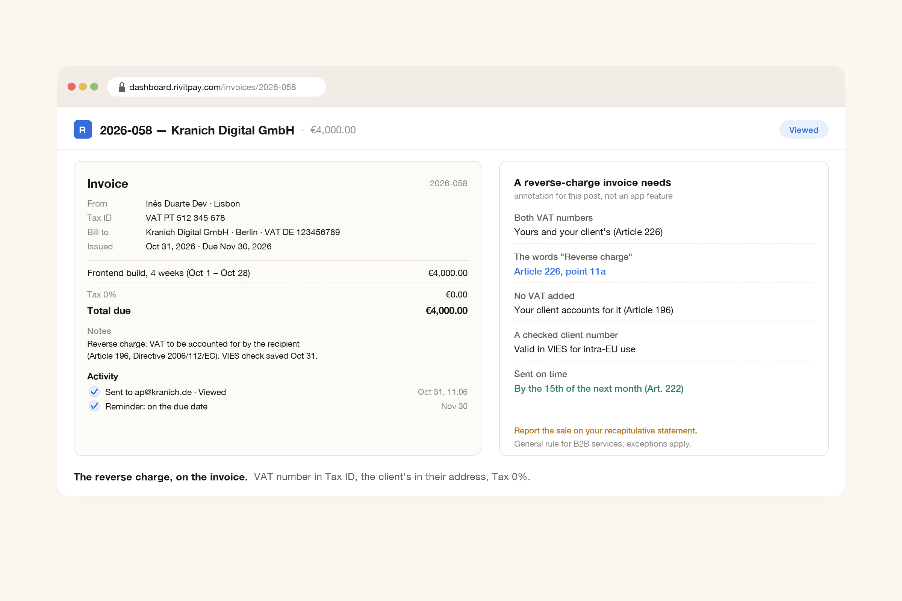Viewport: 902px width, 601px height.
Task: Click the red window close dot
Action: pos(71,87)
